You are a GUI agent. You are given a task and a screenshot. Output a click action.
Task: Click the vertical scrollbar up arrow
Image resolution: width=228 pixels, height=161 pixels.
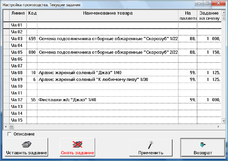click(223, 13)
